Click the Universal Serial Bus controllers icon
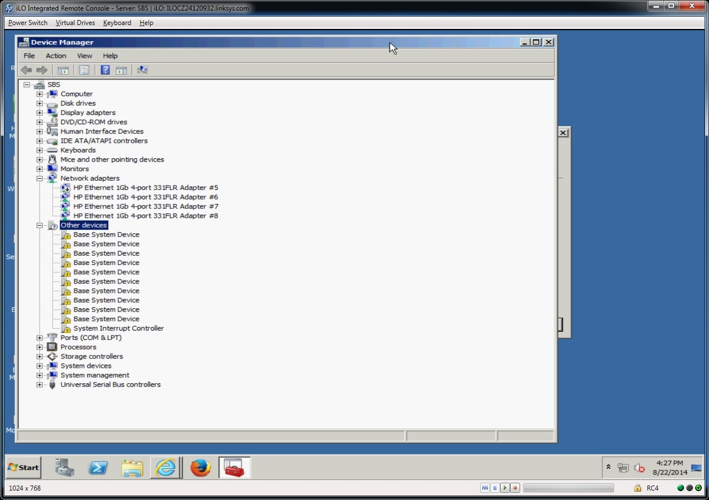The width and height of the screenshot is (709, 500). 52,384
